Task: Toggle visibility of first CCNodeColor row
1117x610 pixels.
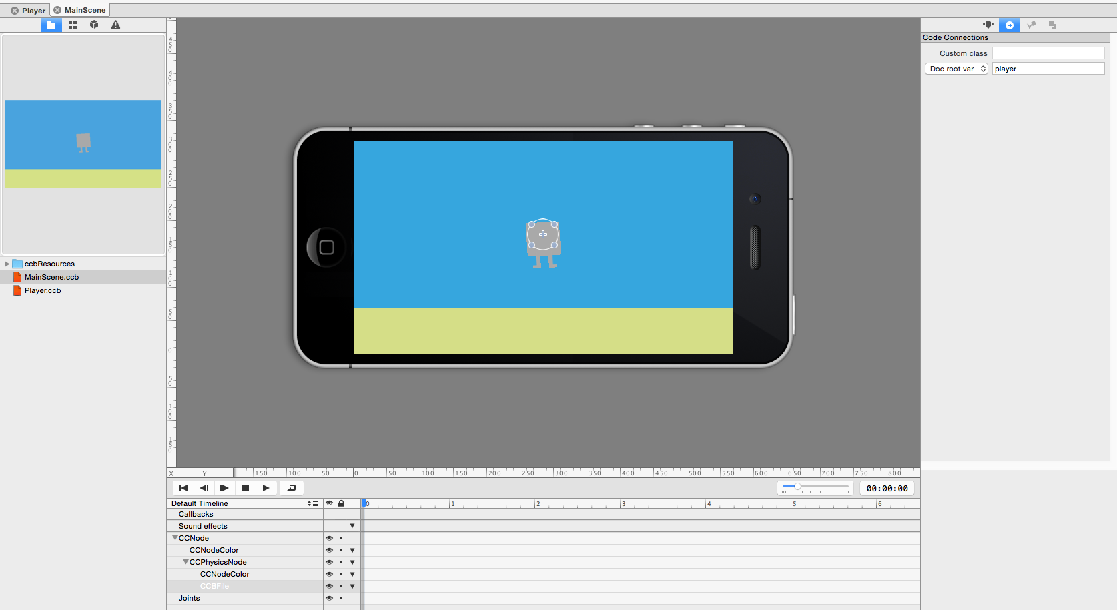Action: coord(329,550)
